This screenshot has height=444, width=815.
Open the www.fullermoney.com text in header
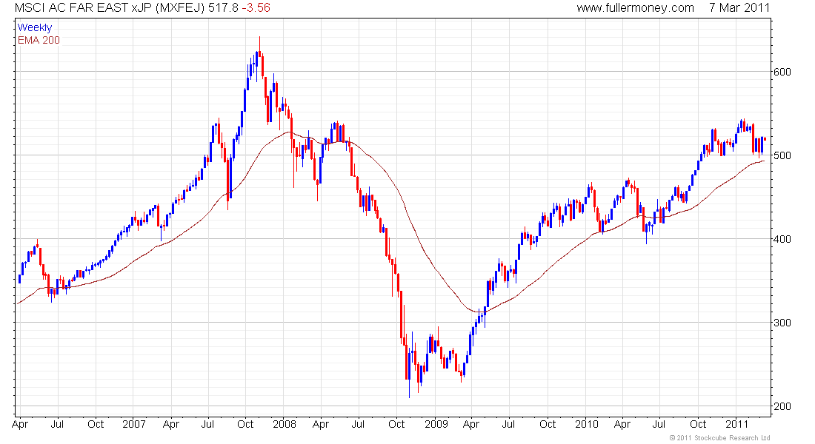click(635, 8)
